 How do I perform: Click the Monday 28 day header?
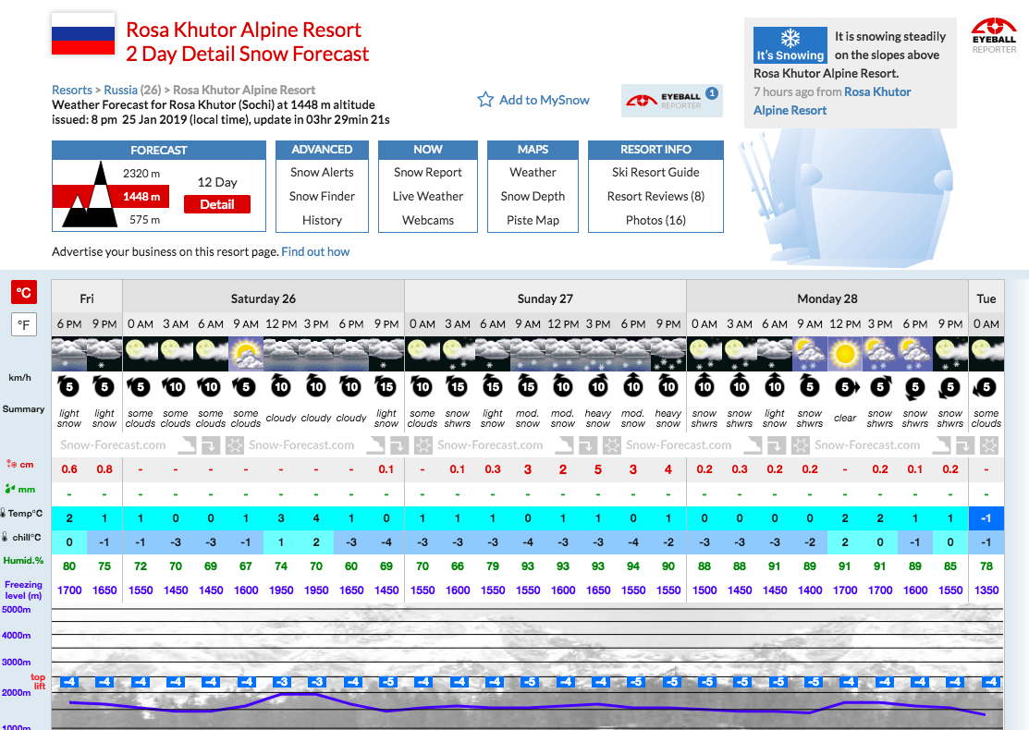pyautogui.click(x=827, y=298)
